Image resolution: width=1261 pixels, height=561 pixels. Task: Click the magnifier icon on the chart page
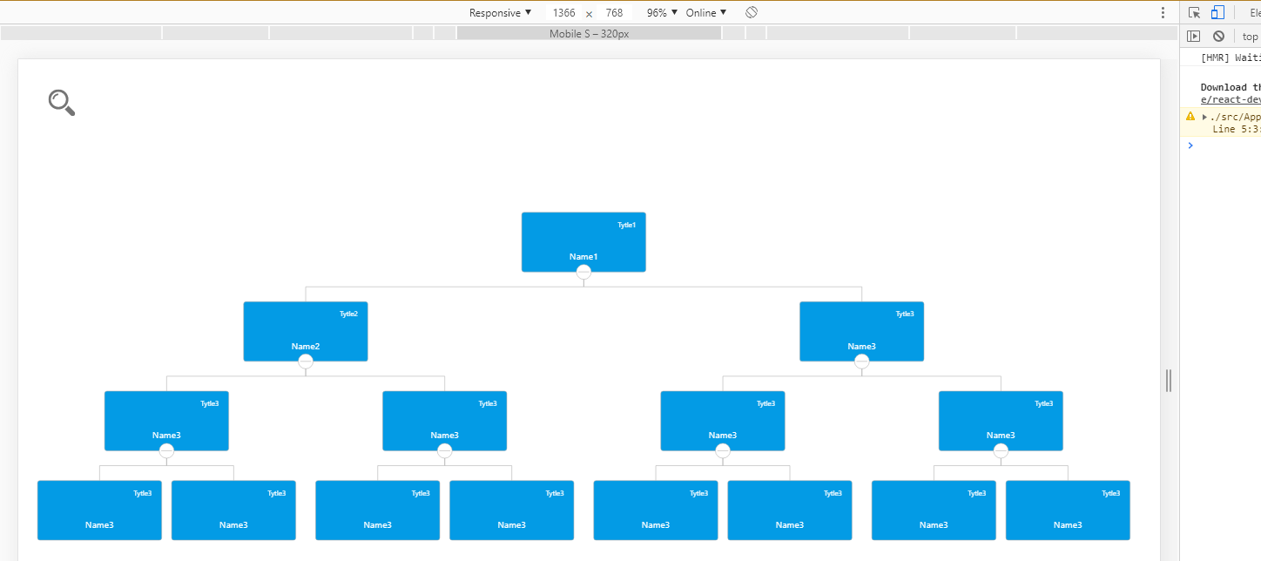click(60, 102)
